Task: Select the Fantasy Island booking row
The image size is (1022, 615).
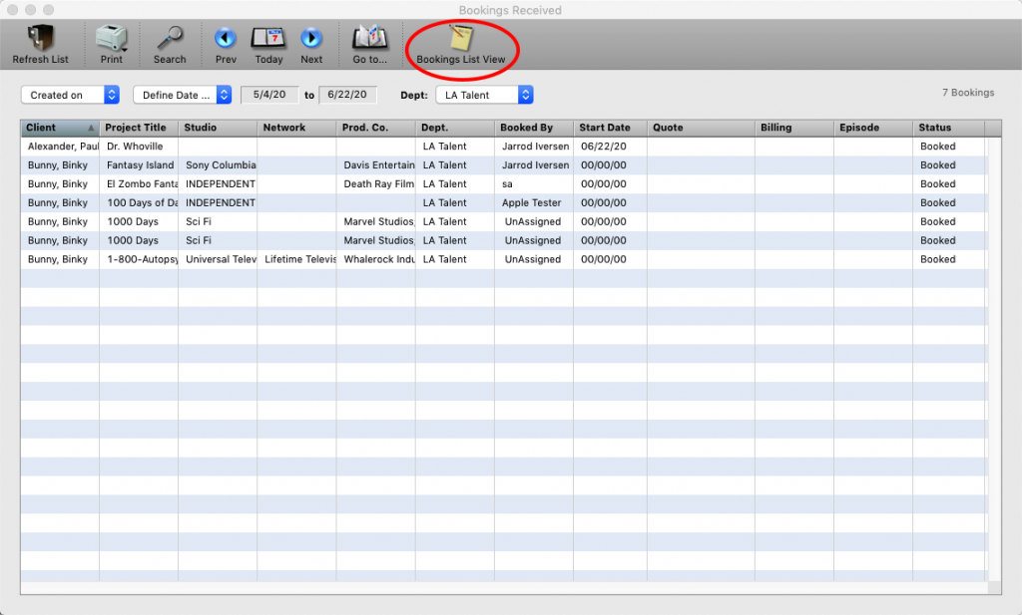Action: 140,165
